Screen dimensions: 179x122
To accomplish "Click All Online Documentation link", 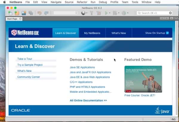I will click(x=88, y=101).
